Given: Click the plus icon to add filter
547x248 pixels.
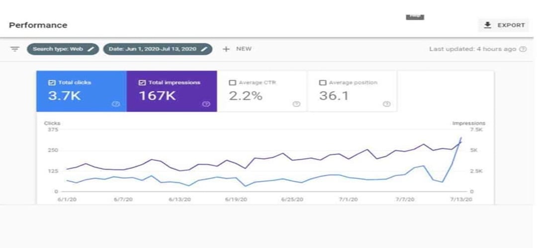Looking at the screenshot, I should [x=226, y=49].
